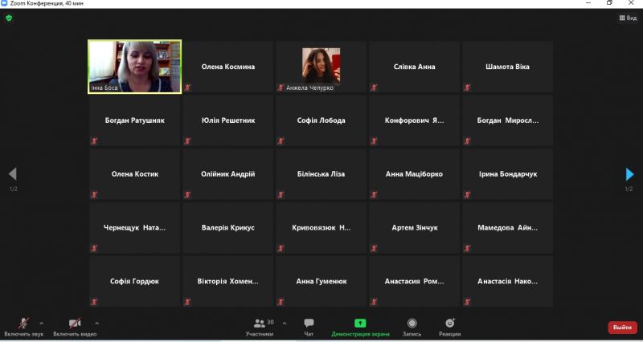The height and width of the screenshot is (342, 643).
Task: Select Олійник Андрій participant tile
Action: [x=228, y=174]
